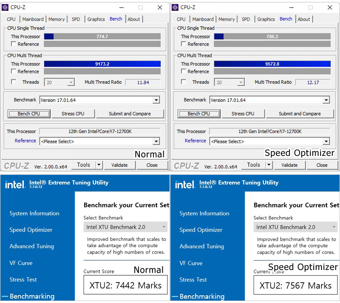Click Stress CPU in the right CPU-Z window
Screen dimensions: 340x303
[243, 114]
